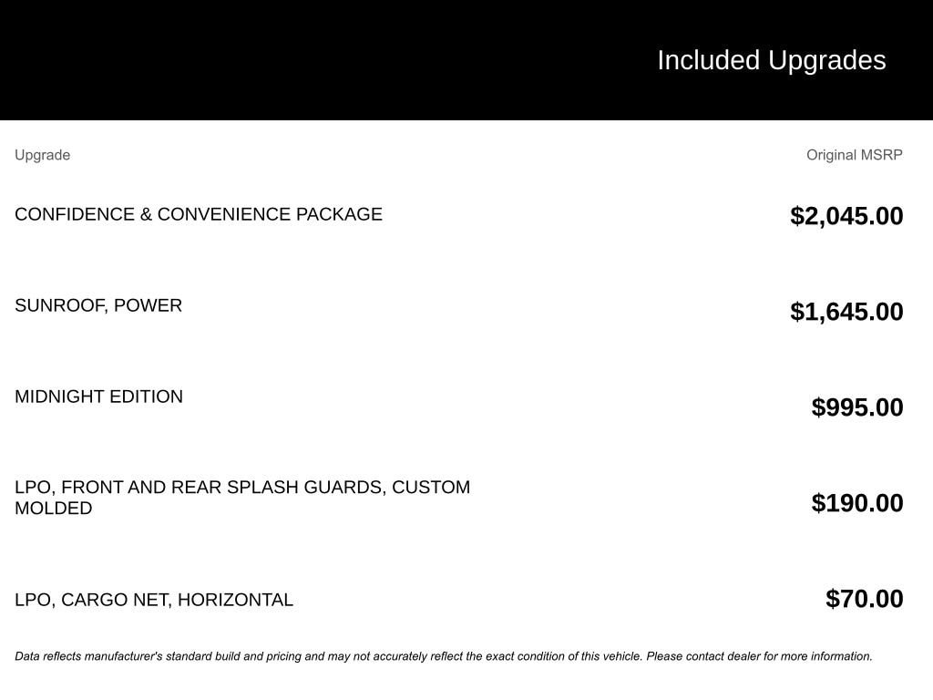Click the $190.00 splash guards price
This screenshot has height=700, width=933.
(x=857, y=503)
